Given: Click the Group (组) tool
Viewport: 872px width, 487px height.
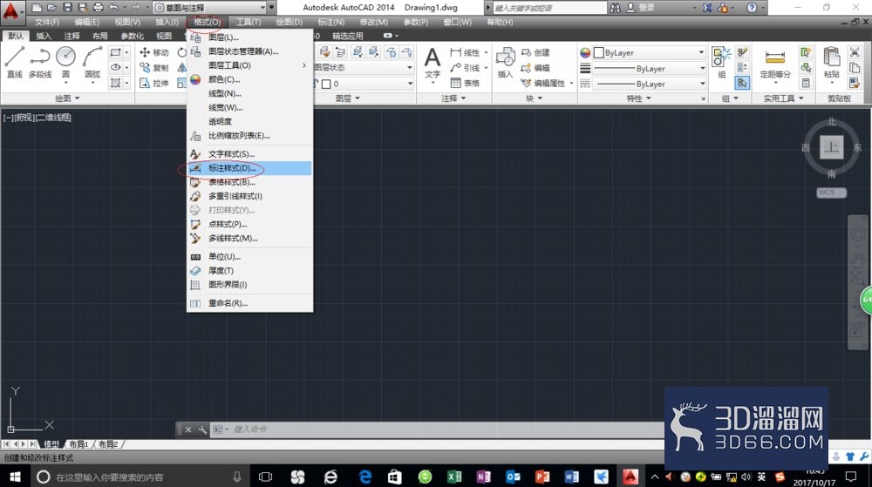Looking at the screenshot, I should point(721,62).
